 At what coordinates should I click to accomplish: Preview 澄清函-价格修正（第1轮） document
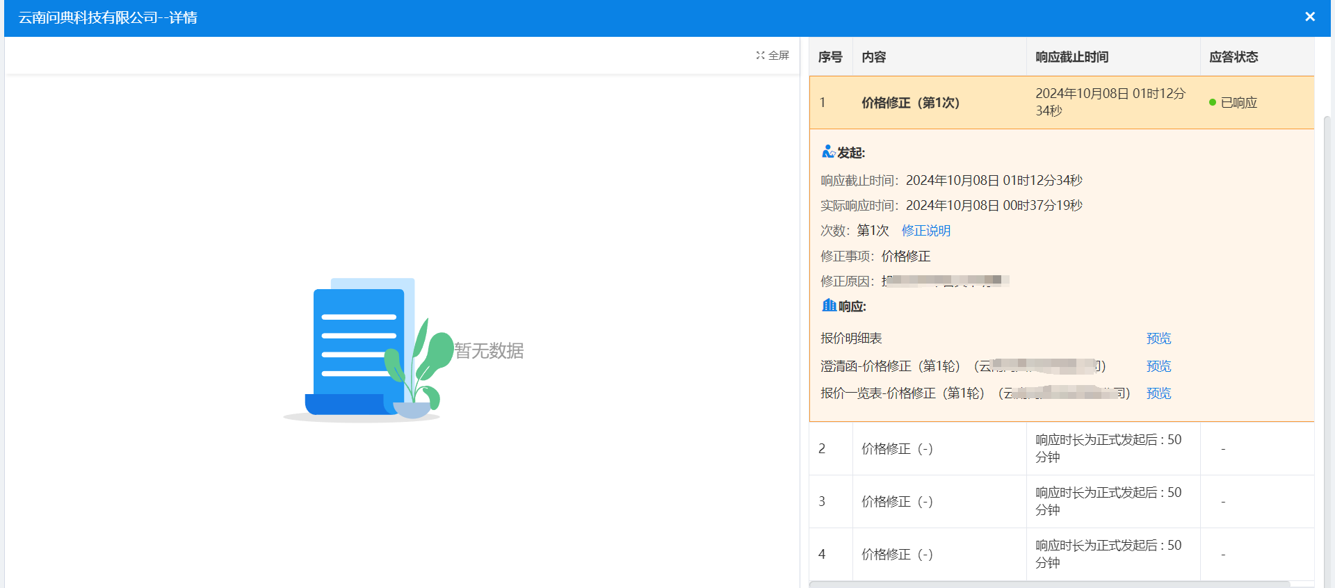point(1158,366)
